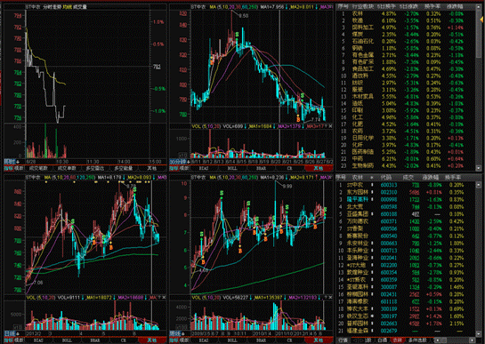This screenshot has height=344, width=485.
Task: Click highlighted 农林 tab at stock list bottom
Action: click(397, 340)
